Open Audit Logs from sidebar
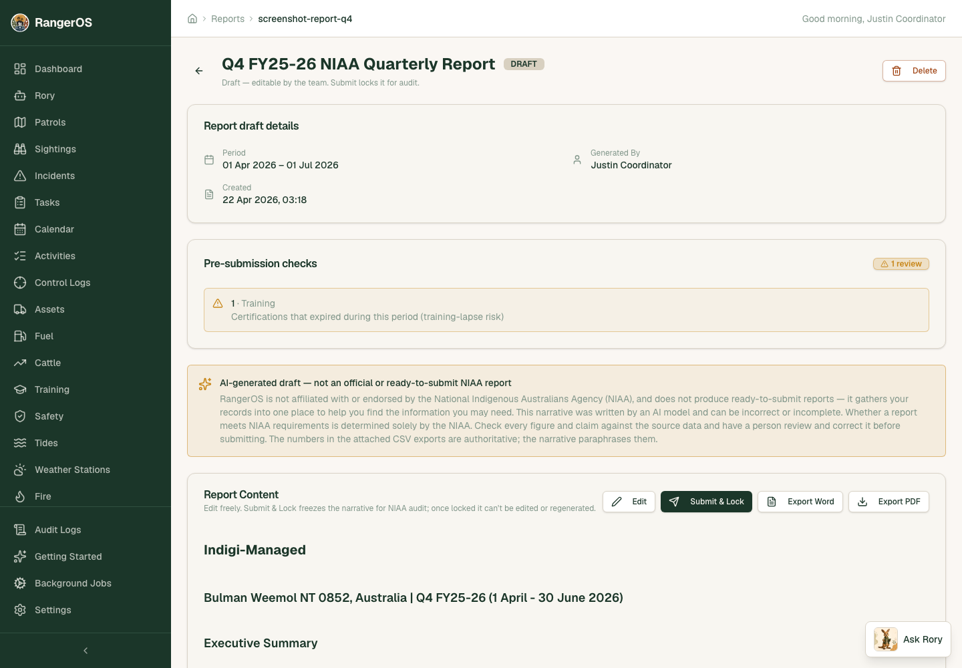Viewport: 962px width, 668px height. [x=86, y=530]
